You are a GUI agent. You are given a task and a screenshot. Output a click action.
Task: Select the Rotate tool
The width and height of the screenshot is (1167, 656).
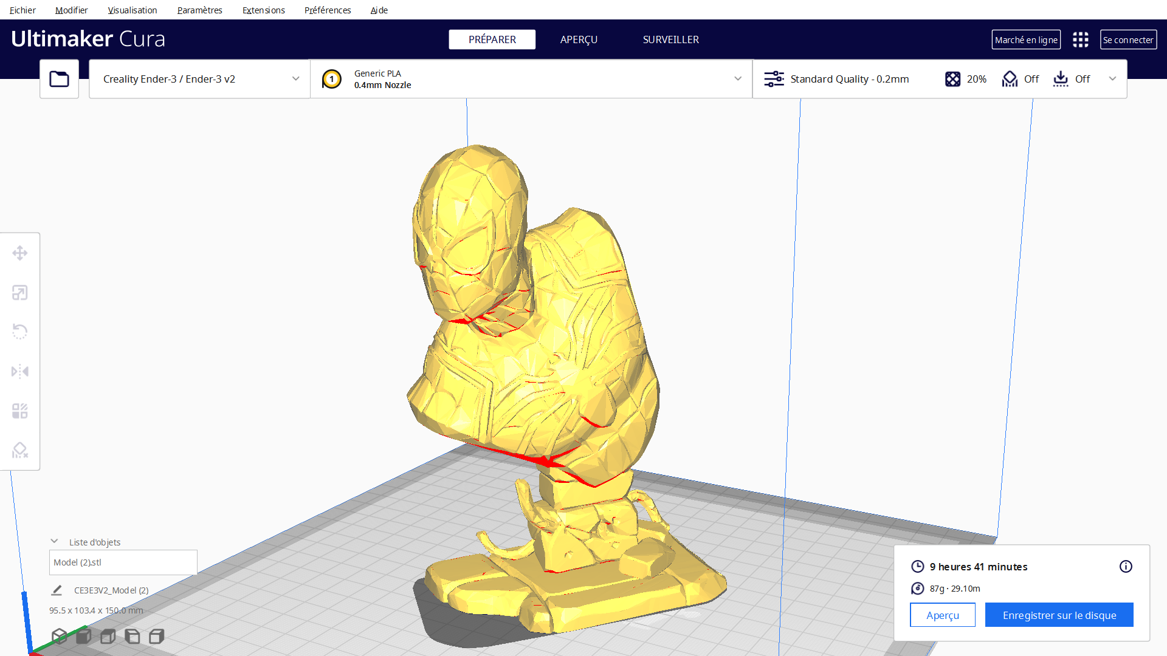point(20,332)
